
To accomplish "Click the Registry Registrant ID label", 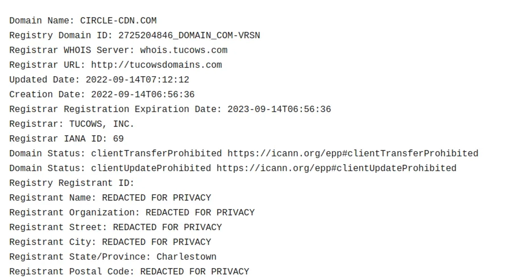I will pyautogui.click(x=72, y=183).
